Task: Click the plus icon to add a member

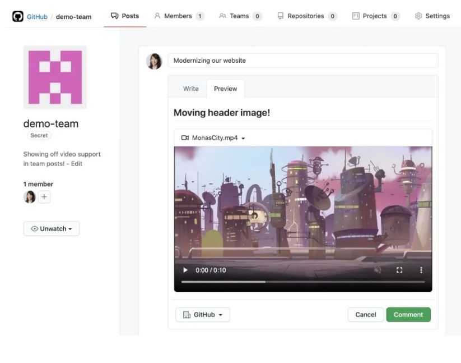Action: coord(44,197)
